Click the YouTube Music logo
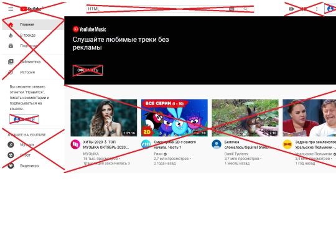 pos(90,29)
